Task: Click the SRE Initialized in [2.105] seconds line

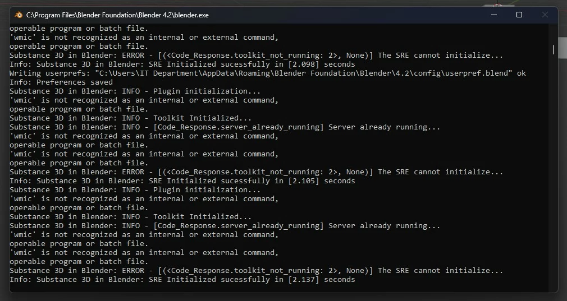Action: (182, 181)
